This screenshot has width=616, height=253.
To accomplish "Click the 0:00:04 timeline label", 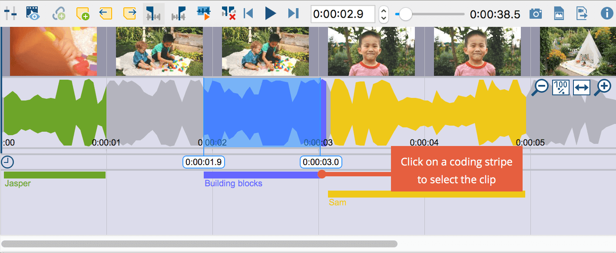I will [x=424, y=143].
